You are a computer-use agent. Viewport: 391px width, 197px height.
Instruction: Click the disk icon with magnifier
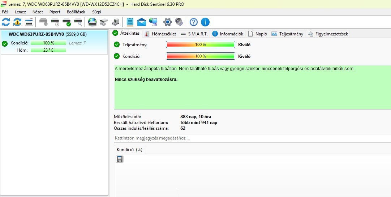tap(78, 22)
